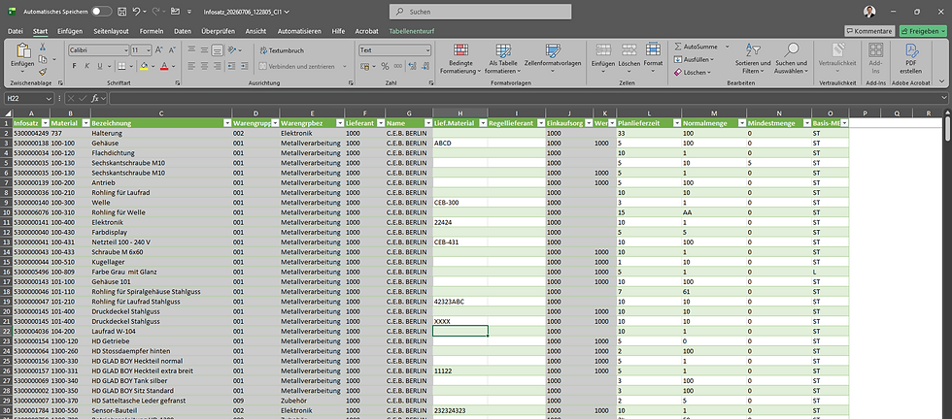Click the cell borders icon

(x=122, y=66)
